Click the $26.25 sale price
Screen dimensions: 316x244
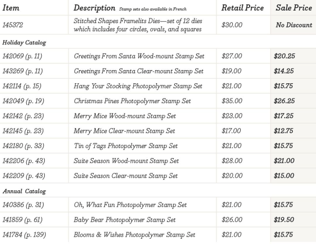coord(284,101)
